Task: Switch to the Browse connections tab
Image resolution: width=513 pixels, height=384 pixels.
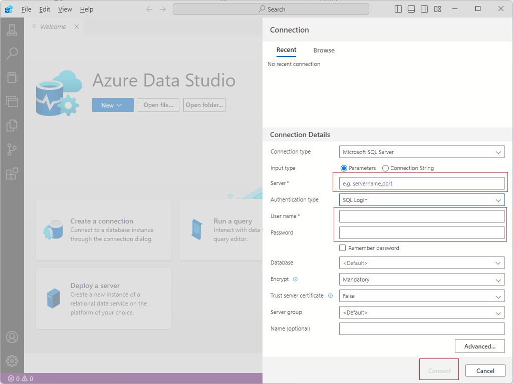Action: pos(324,50)
